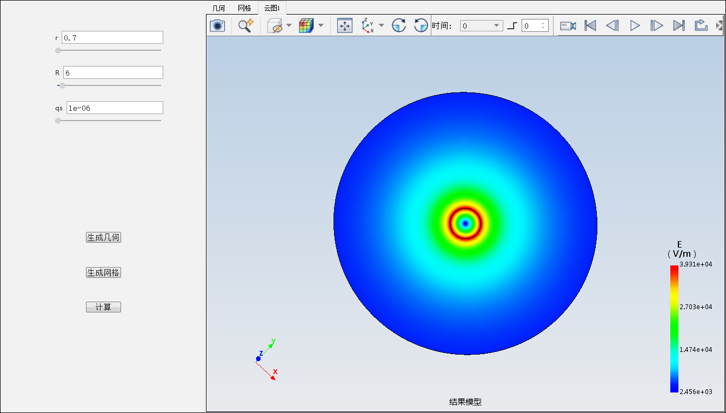Switch to the 几何 tab
The image size is (726, 413).
click(218, 8)
